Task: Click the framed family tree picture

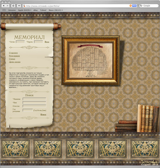Action: click(x=91, y=60)
